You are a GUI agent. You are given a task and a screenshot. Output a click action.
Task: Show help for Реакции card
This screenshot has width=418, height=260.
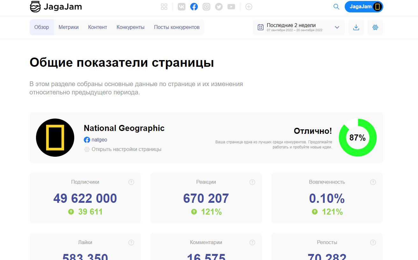coord(252,182)
